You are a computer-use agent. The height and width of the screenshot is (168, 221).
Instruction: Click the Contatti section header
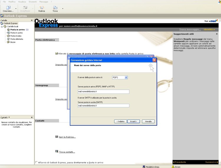pyautogui.click(x=47, y=121)
